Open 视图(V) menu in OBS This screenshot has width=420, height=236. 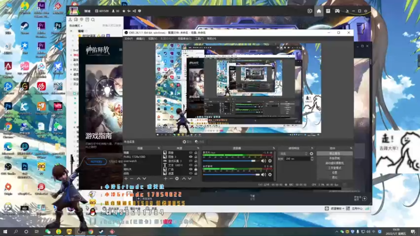(152, 39)
